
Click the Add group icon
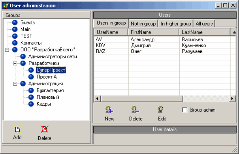[x=17, y=130]
